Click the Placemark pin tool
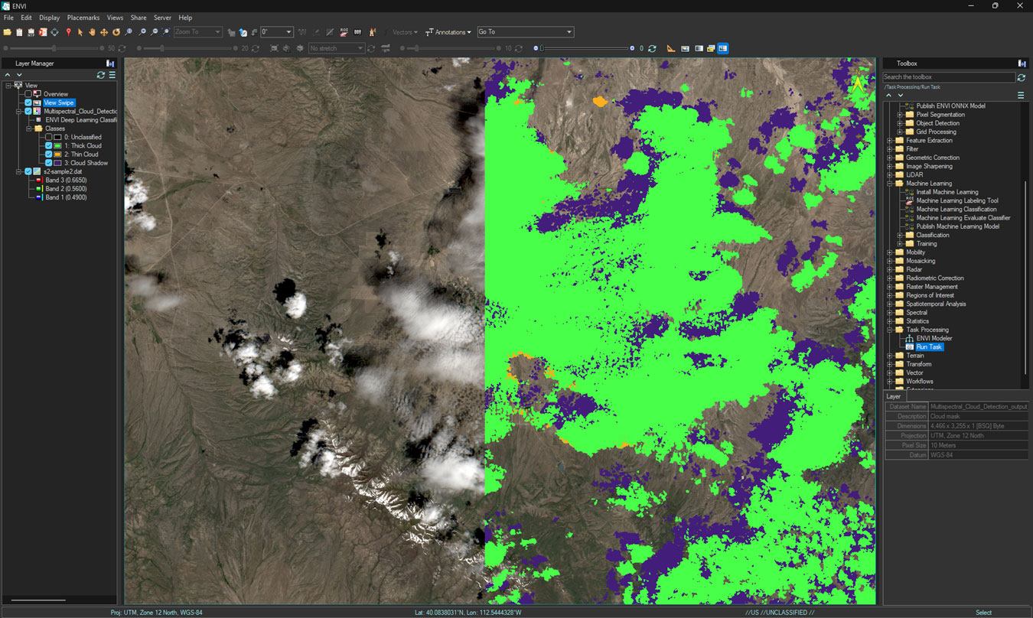Viewport: 1033px width, 618px height. pos(68,31)
